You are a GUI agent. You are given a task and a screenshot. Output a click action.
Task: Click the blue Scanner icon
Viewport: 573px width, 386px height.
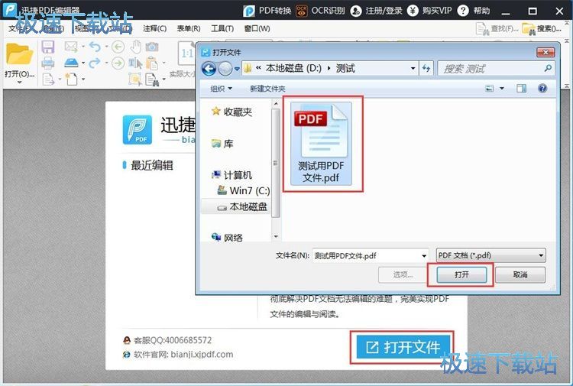71,63
